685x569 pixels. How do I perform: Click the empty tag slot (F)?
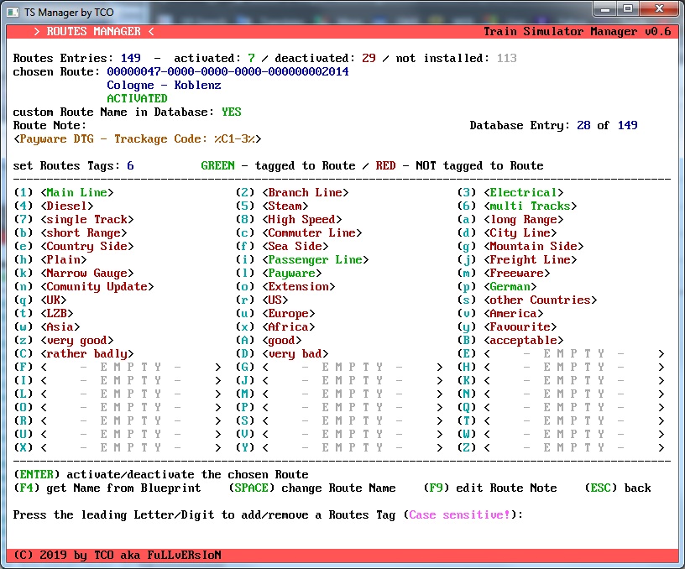[118, 368]
